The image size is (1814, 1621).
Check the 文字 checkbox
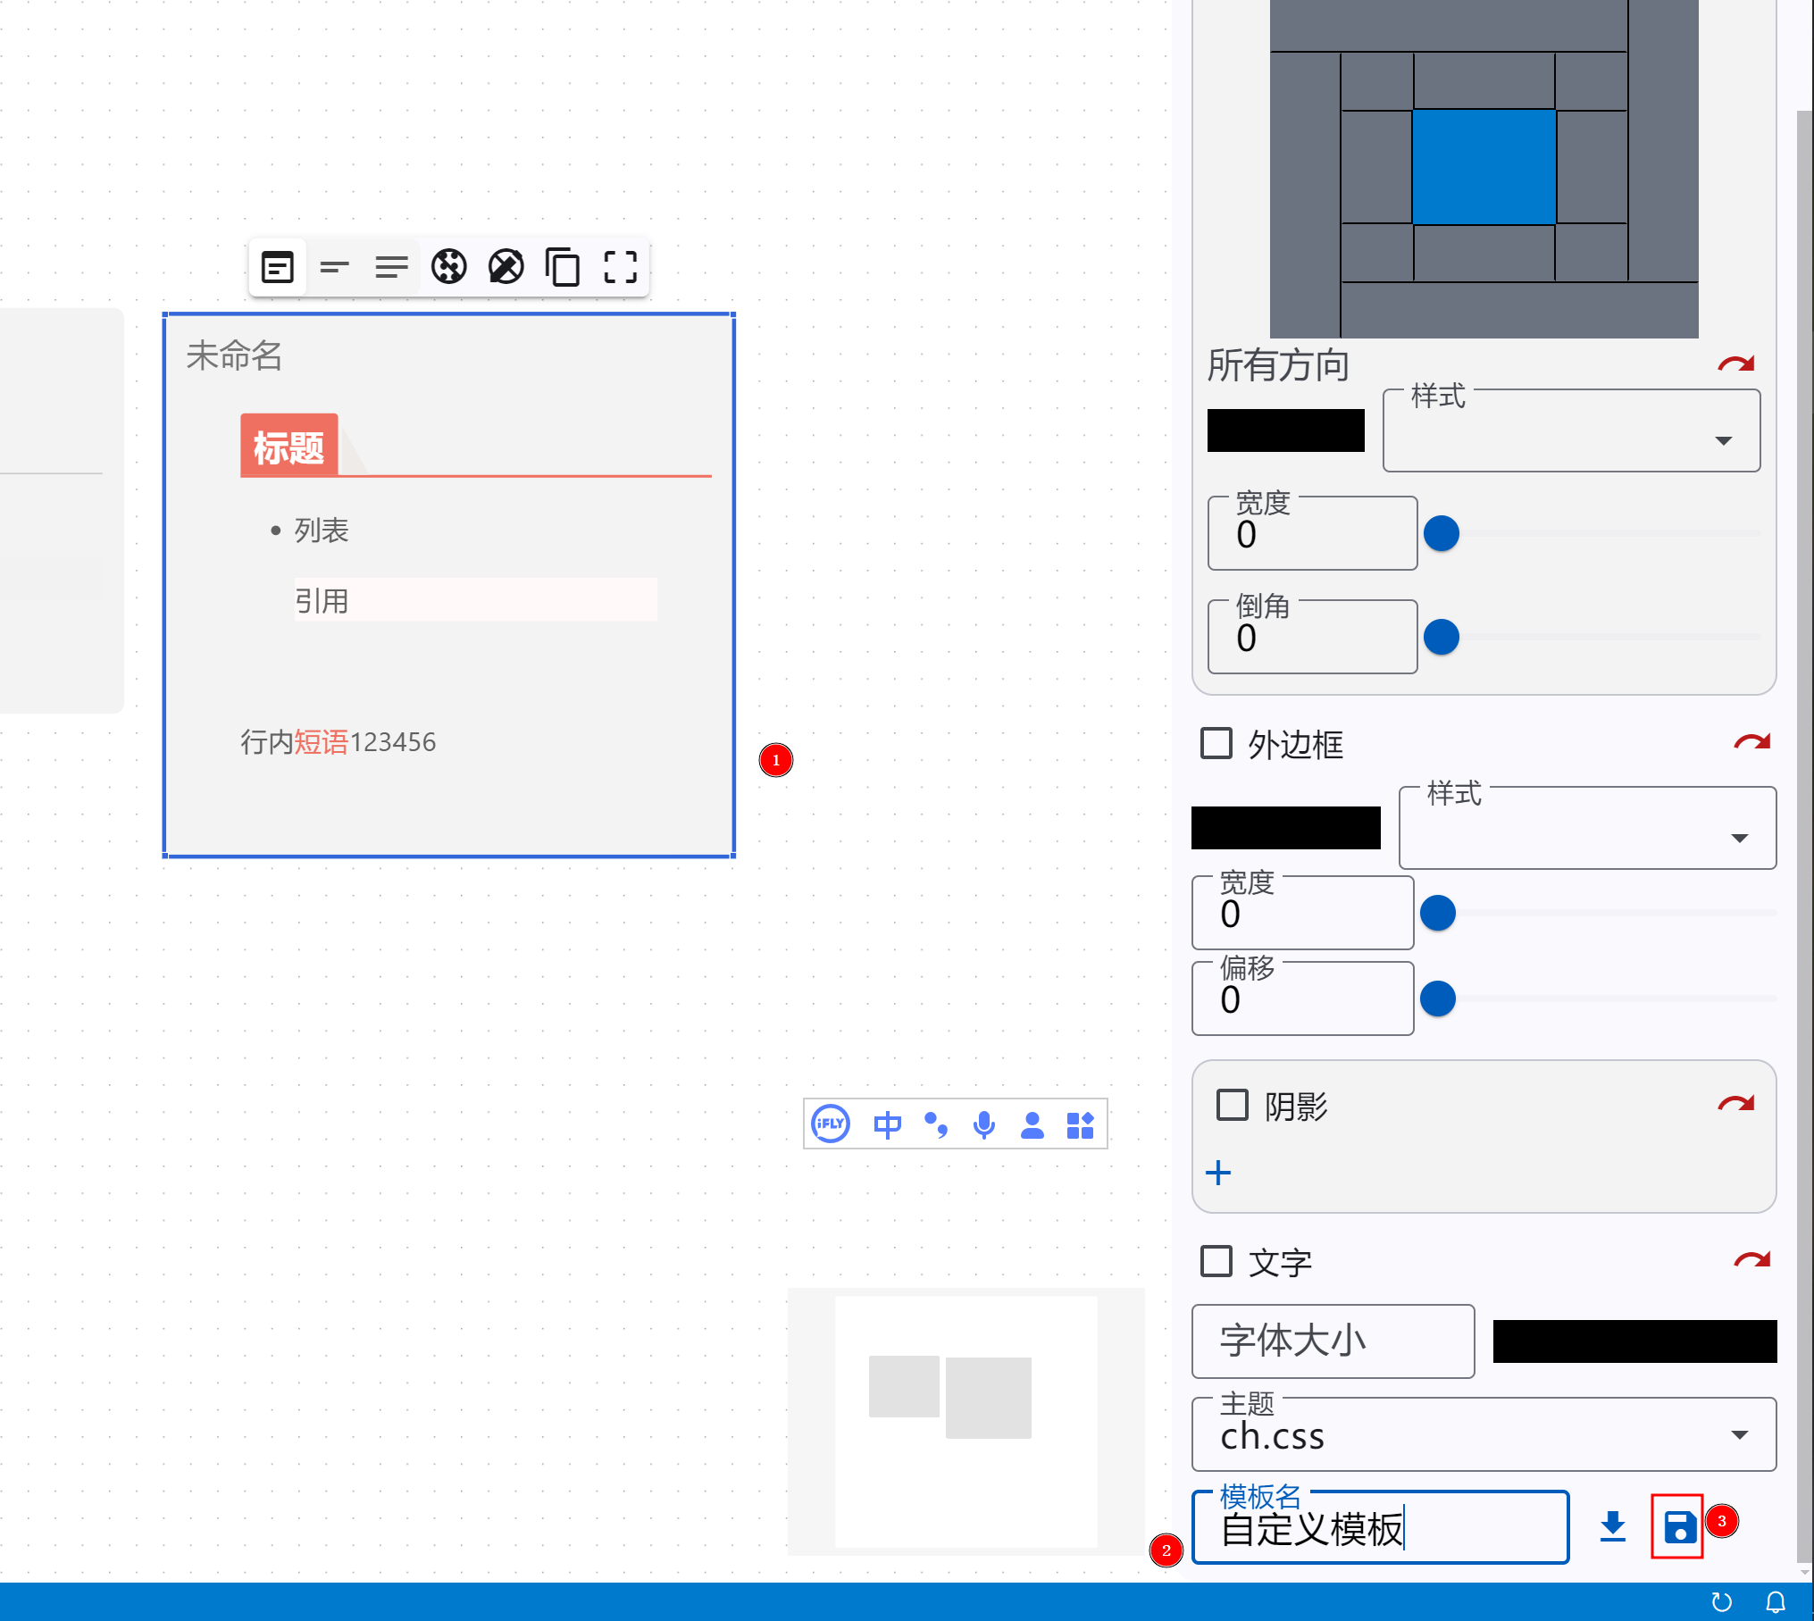tap(1216, 1261)
